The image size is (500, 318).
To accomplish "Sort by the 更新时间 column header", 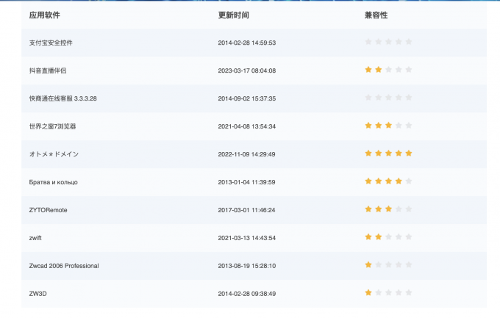I will pos(233,15).
